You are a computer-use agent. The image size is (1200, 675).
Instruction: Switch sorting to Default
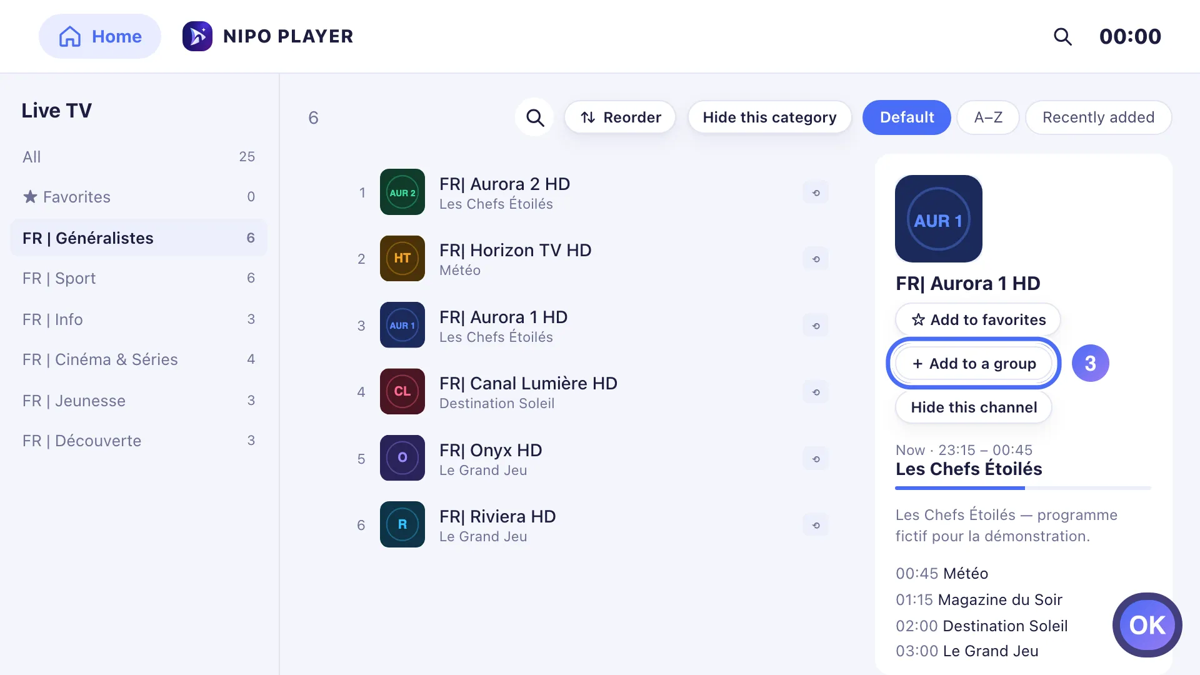click(x=907, y=117)
